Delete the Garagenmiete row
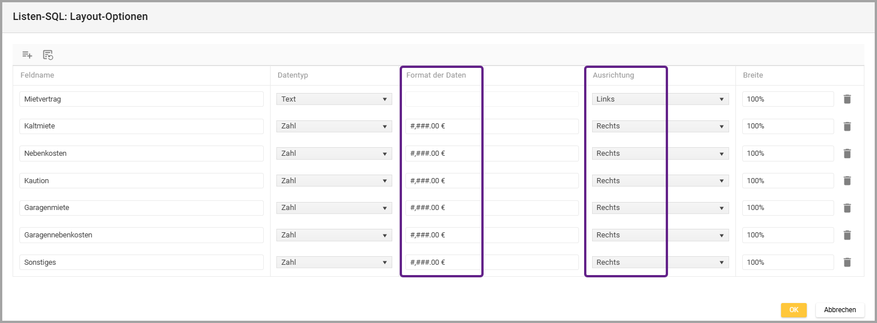 847,208
